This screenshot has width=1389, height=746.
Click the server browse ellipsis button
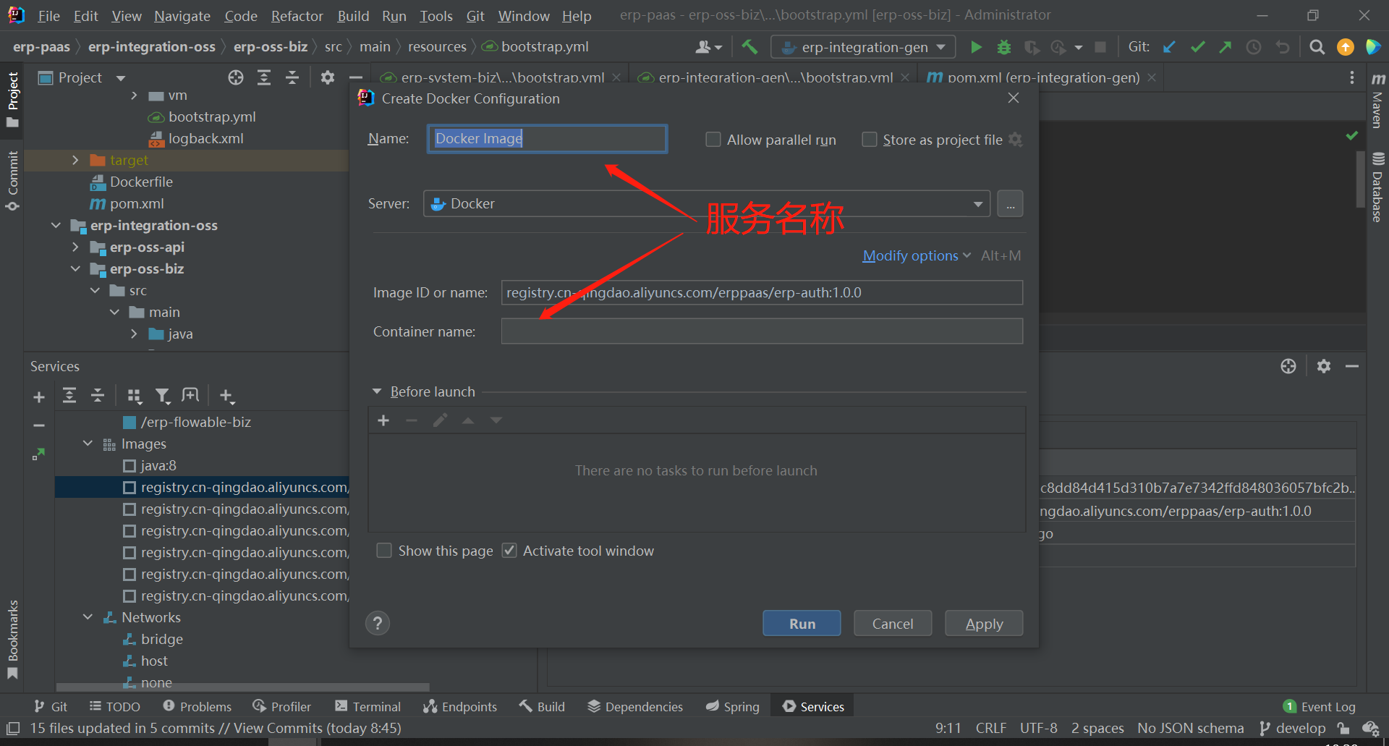click(x=1010, y=204)
